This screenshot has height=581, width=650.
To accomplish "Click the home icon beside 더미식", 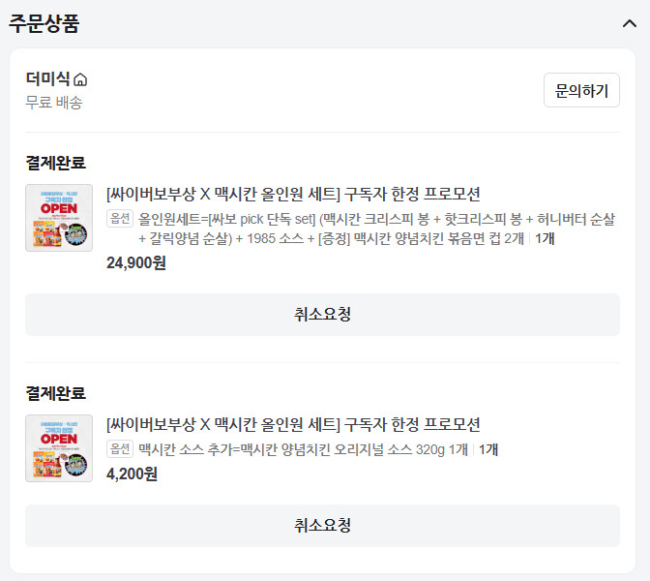I will 80,80.
